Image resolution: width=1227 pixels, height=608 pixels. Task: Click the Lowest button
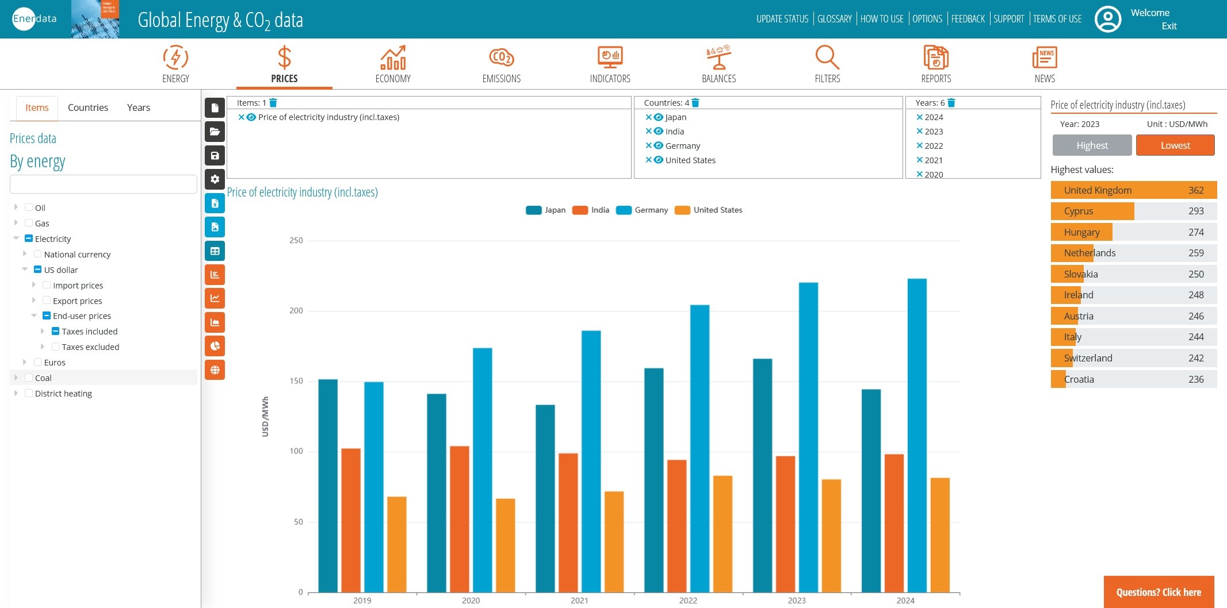coord(1175,145)
